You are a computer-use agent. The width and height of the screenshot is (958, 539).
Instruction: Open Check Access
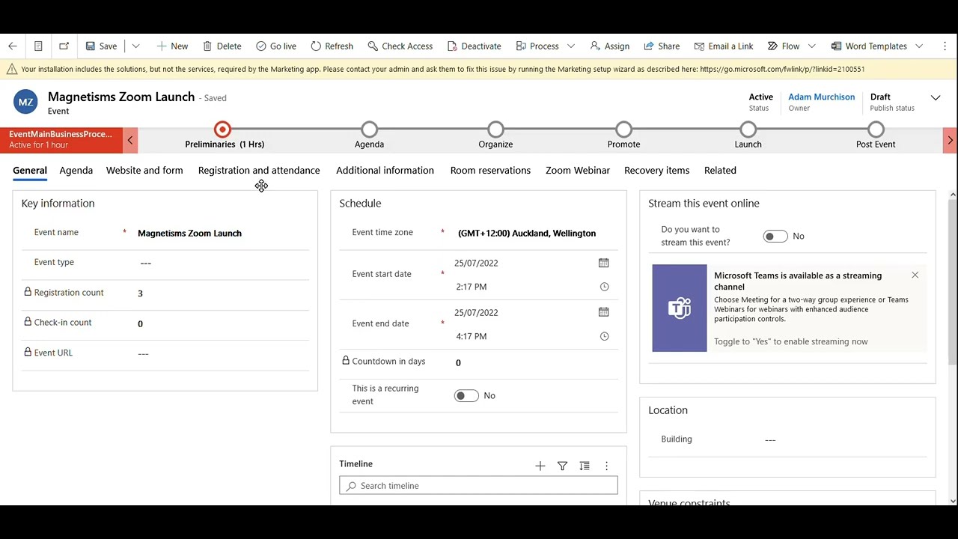(x=400, y=46)
